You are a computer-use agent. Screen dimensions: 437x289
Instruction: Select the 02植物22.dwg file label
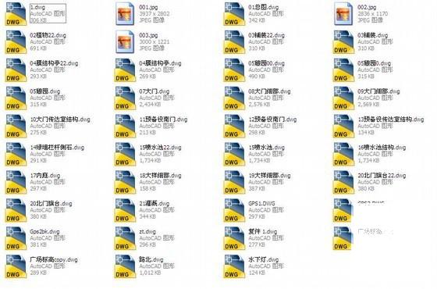point(48,35)
